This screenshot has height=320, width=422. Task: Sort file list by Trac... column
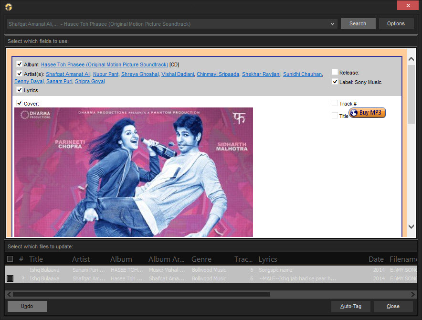coord(243,259)
